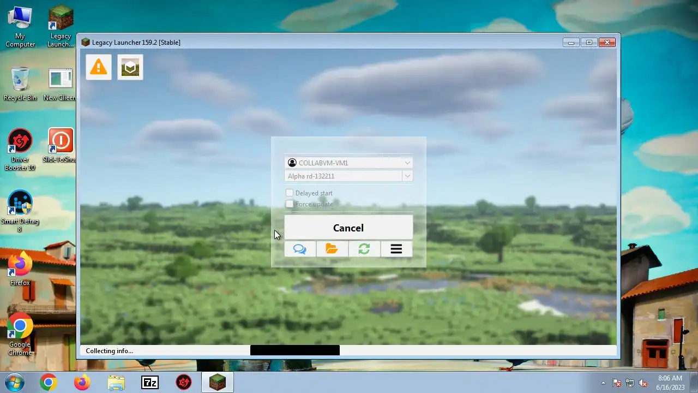Image resolution: width=698 pixels, height=393 pixels.
Task: Click the network tray icon
Action: tap(630, 383)
